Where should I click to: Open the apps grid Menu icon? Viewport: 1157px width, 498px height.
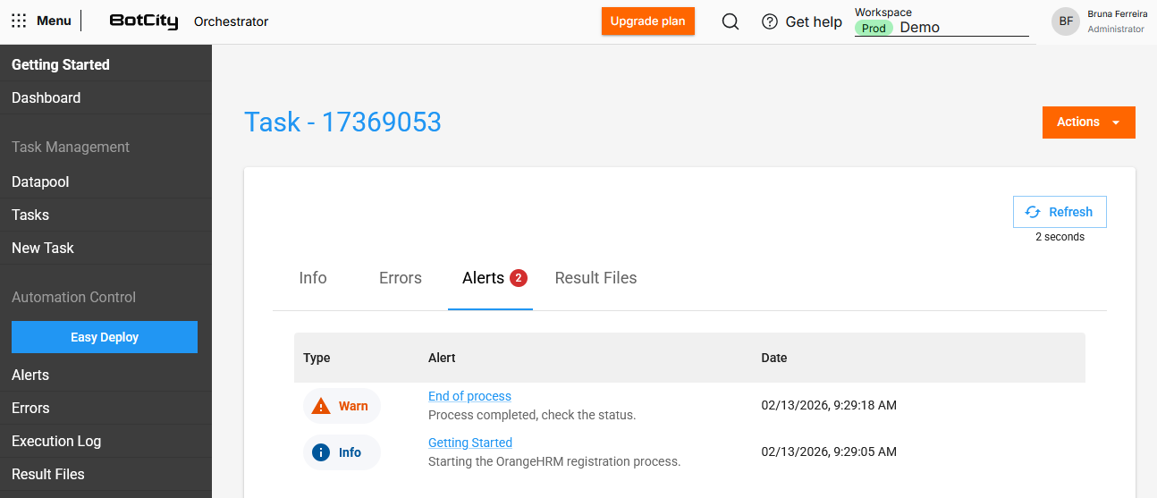coord(18,21)
